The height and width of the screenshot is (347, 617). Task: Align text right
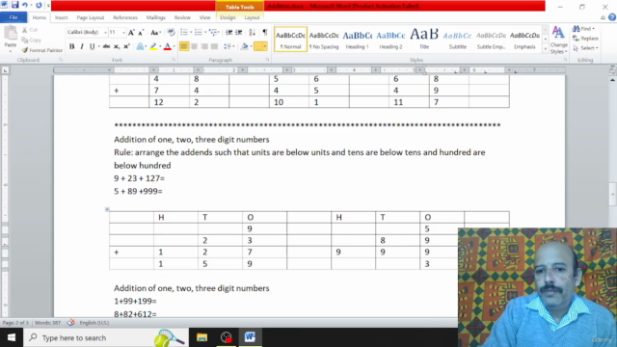tap(204, 46)
